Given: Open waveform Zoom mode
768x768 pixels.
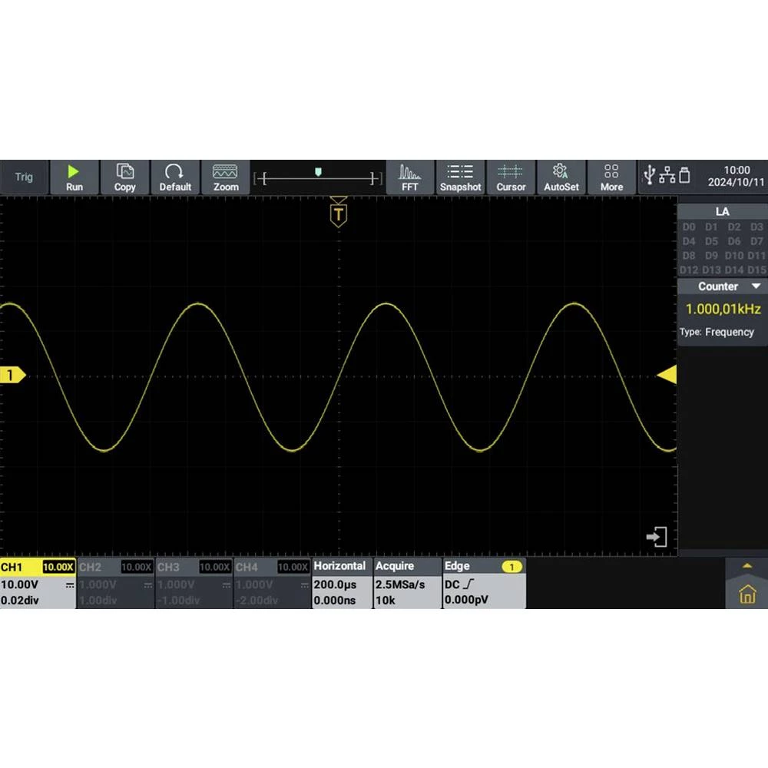Looking at the screenshot, I should (x=225, y=177).
